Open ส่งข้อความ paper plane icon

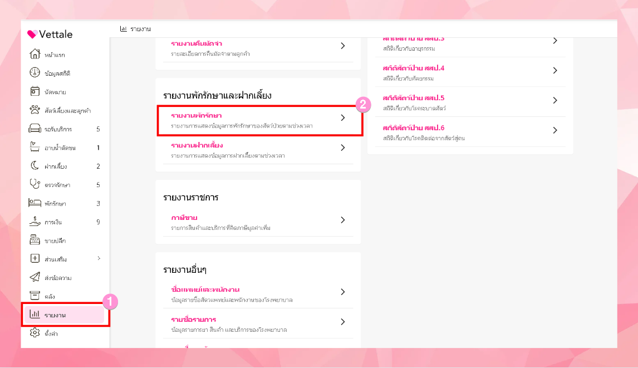coord(35,277)
